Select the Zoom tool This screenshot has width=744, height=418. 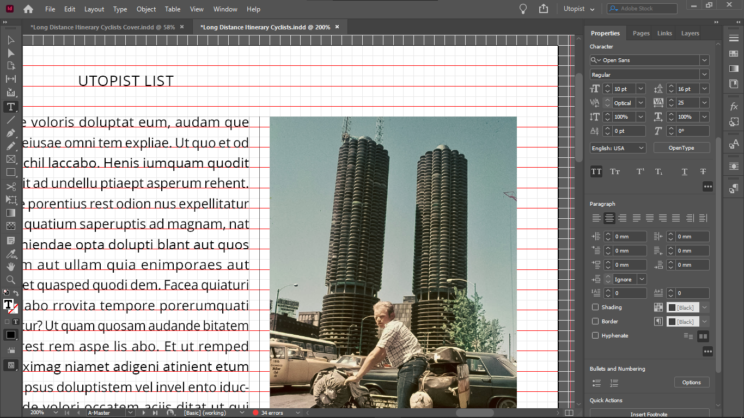(10, 280)
